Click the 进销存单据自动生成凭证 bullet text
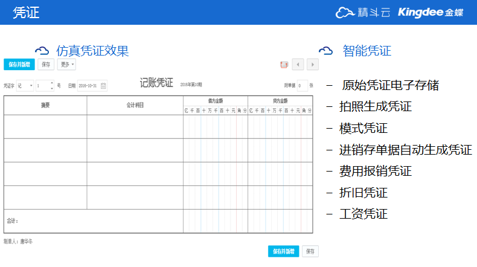Image resolution: width=477 pixels, height=267 pixels. click(406, 150)
